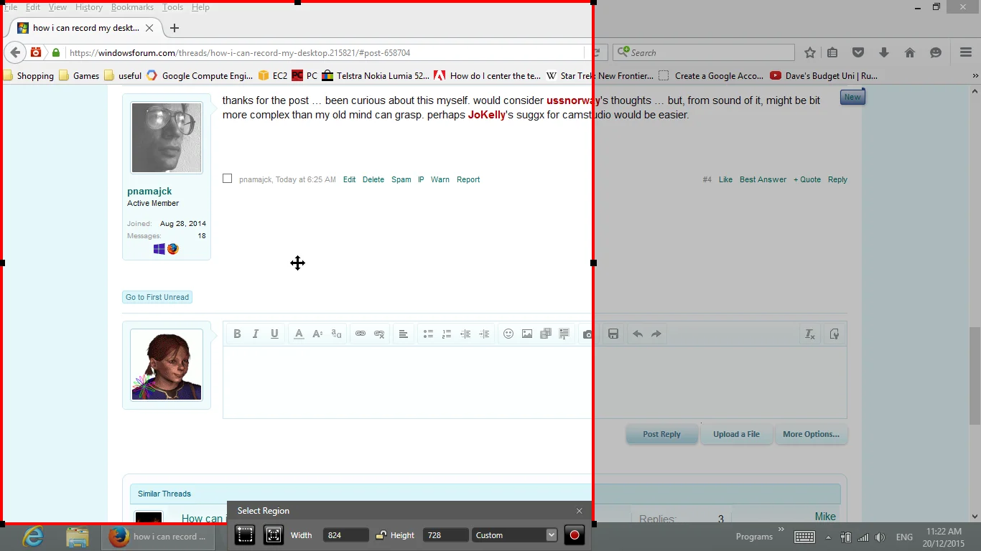
Task: Click the Warn link on the post
Action: point(440,179)
